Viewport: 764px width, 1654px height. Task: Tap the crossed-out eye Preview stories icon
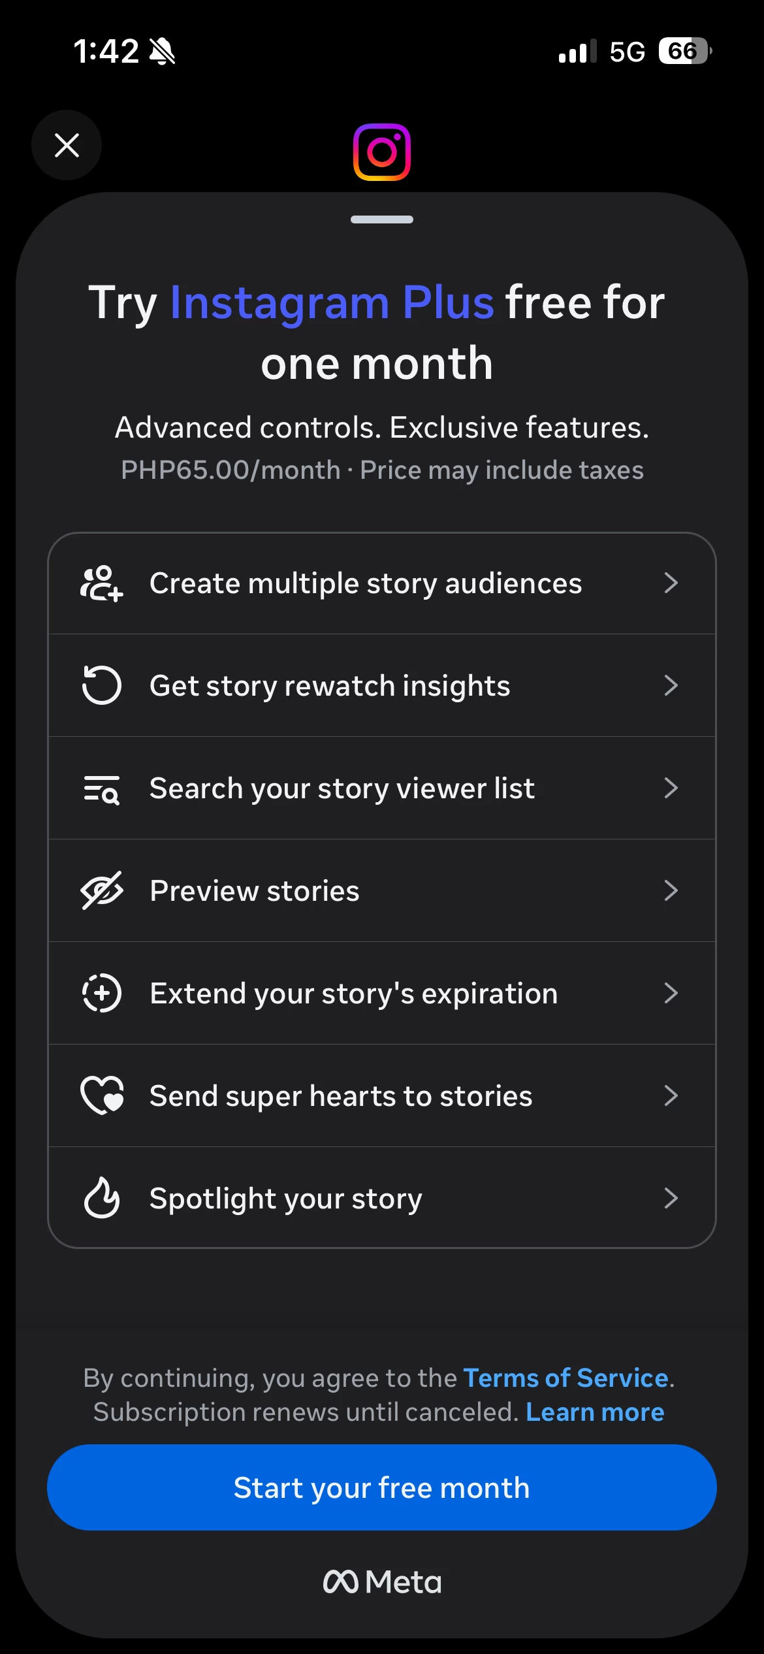tap(101, 890)
